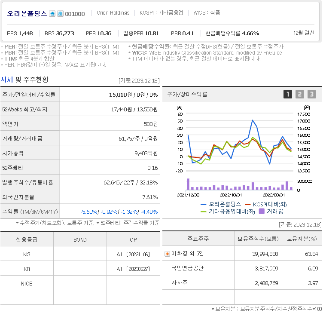Click the Orion Holdings English name
The height and width of the screenshot is (313, 323).
[x=113, y=13]
